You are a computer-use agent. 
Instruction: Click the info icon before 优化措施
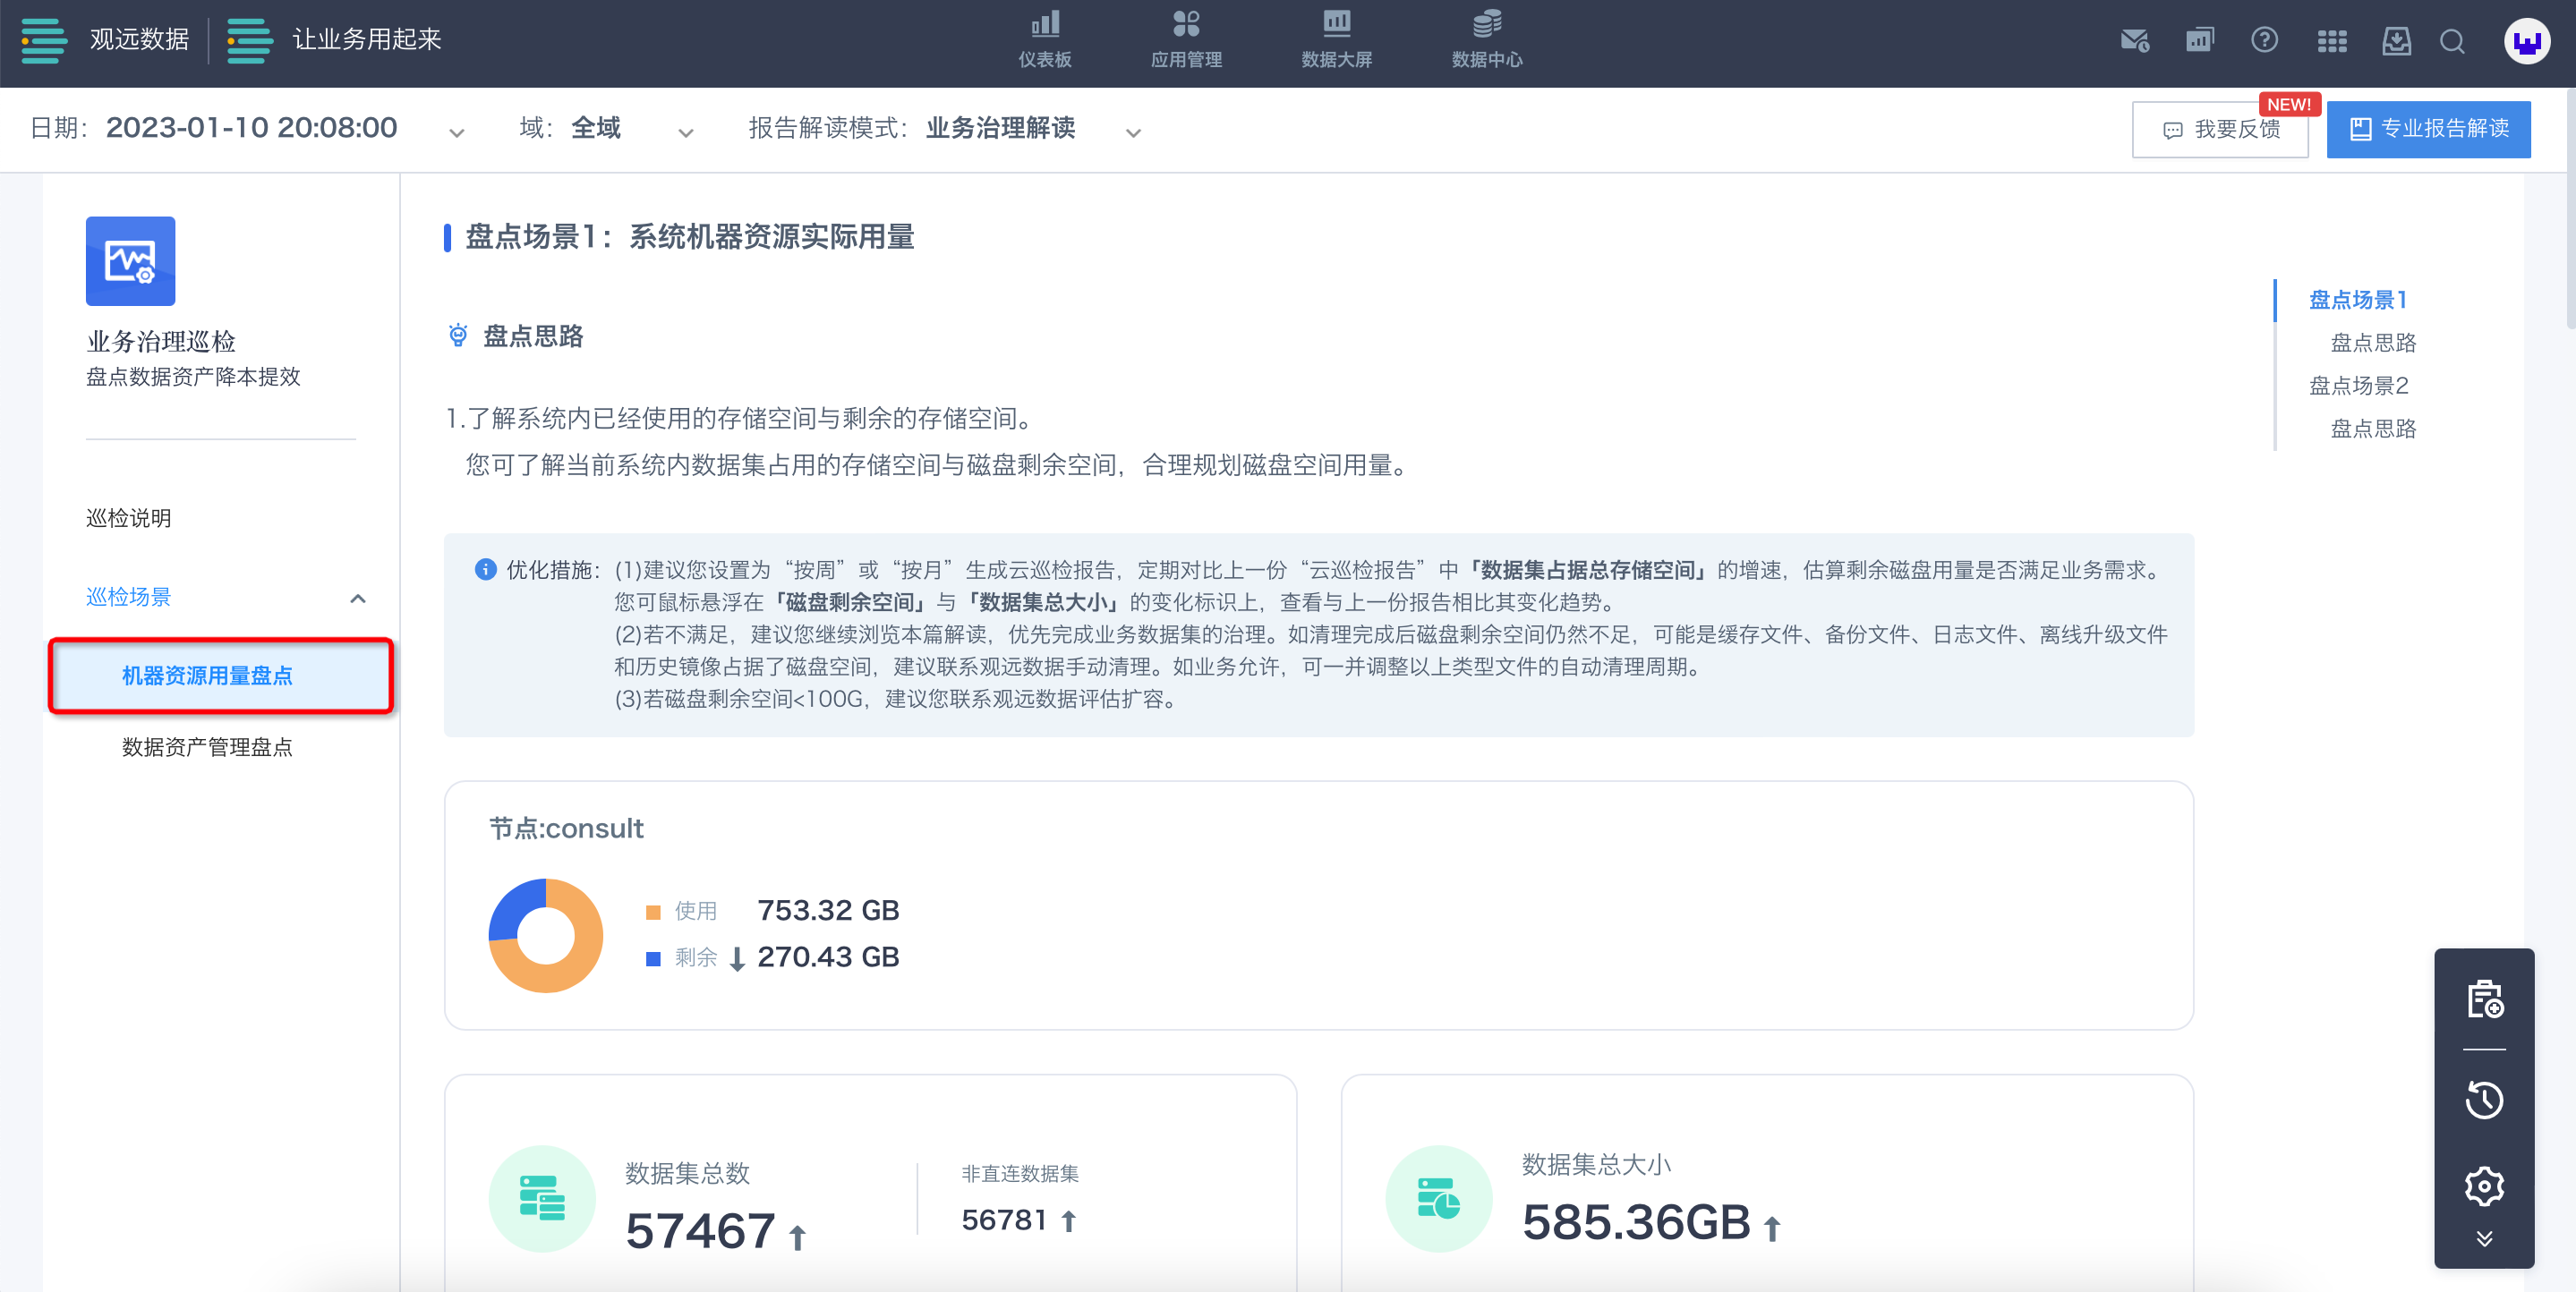(485, 569)
